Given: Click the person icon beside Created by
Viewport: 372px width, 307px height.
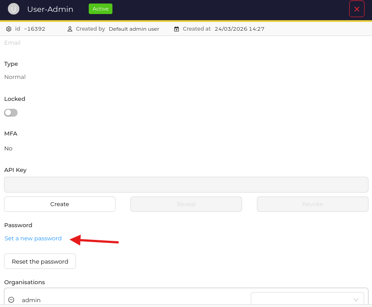Looking at the screenshot, I should tap(70, 29).
